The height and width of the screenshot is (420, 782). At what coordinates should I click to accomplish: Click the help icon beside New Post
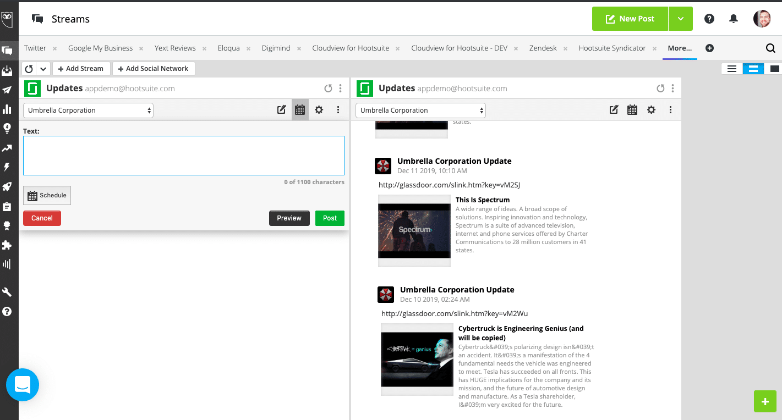tap(709, 19)
